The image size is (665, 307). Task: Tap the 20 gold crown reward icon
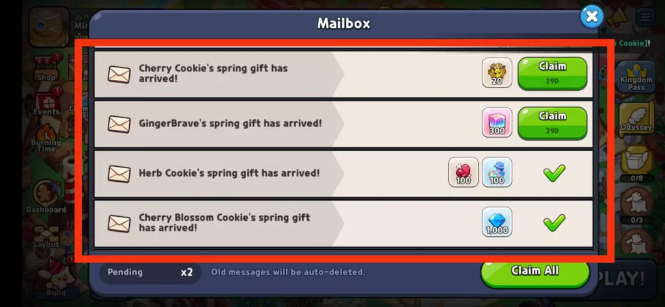pos(497,73)
